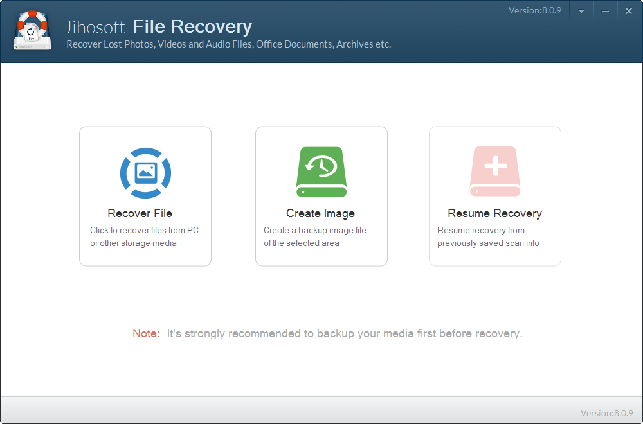Click the pink Resume Recovery drive icon
Screen dimensions: 643x424
[495, 172]
